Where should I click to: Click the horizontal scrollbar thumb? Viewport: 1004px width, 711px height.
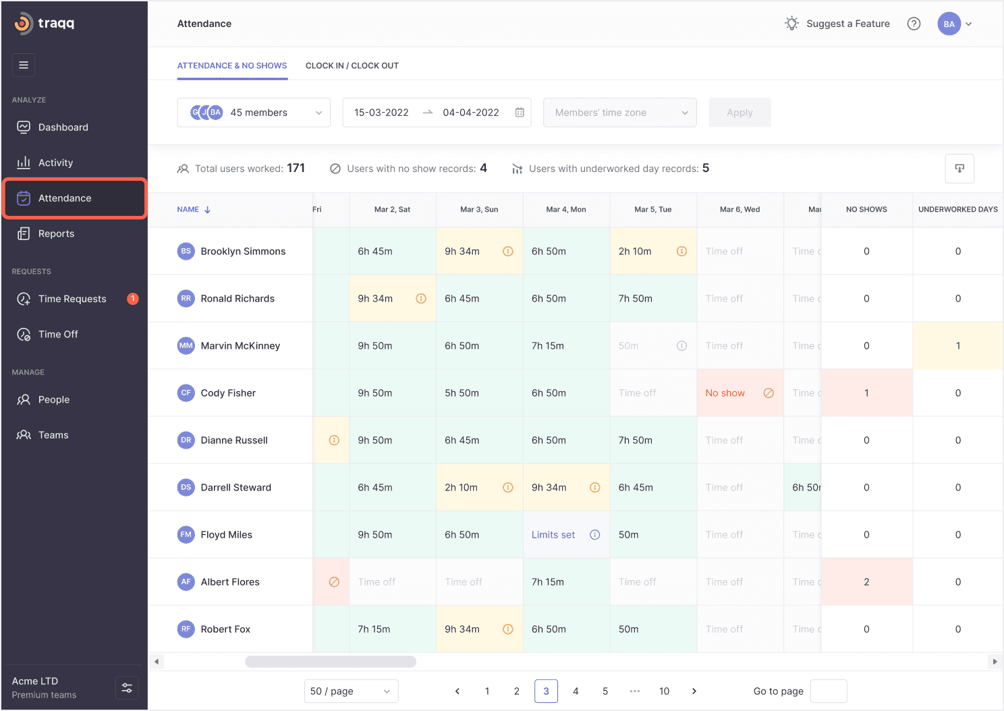coord(331,662)
